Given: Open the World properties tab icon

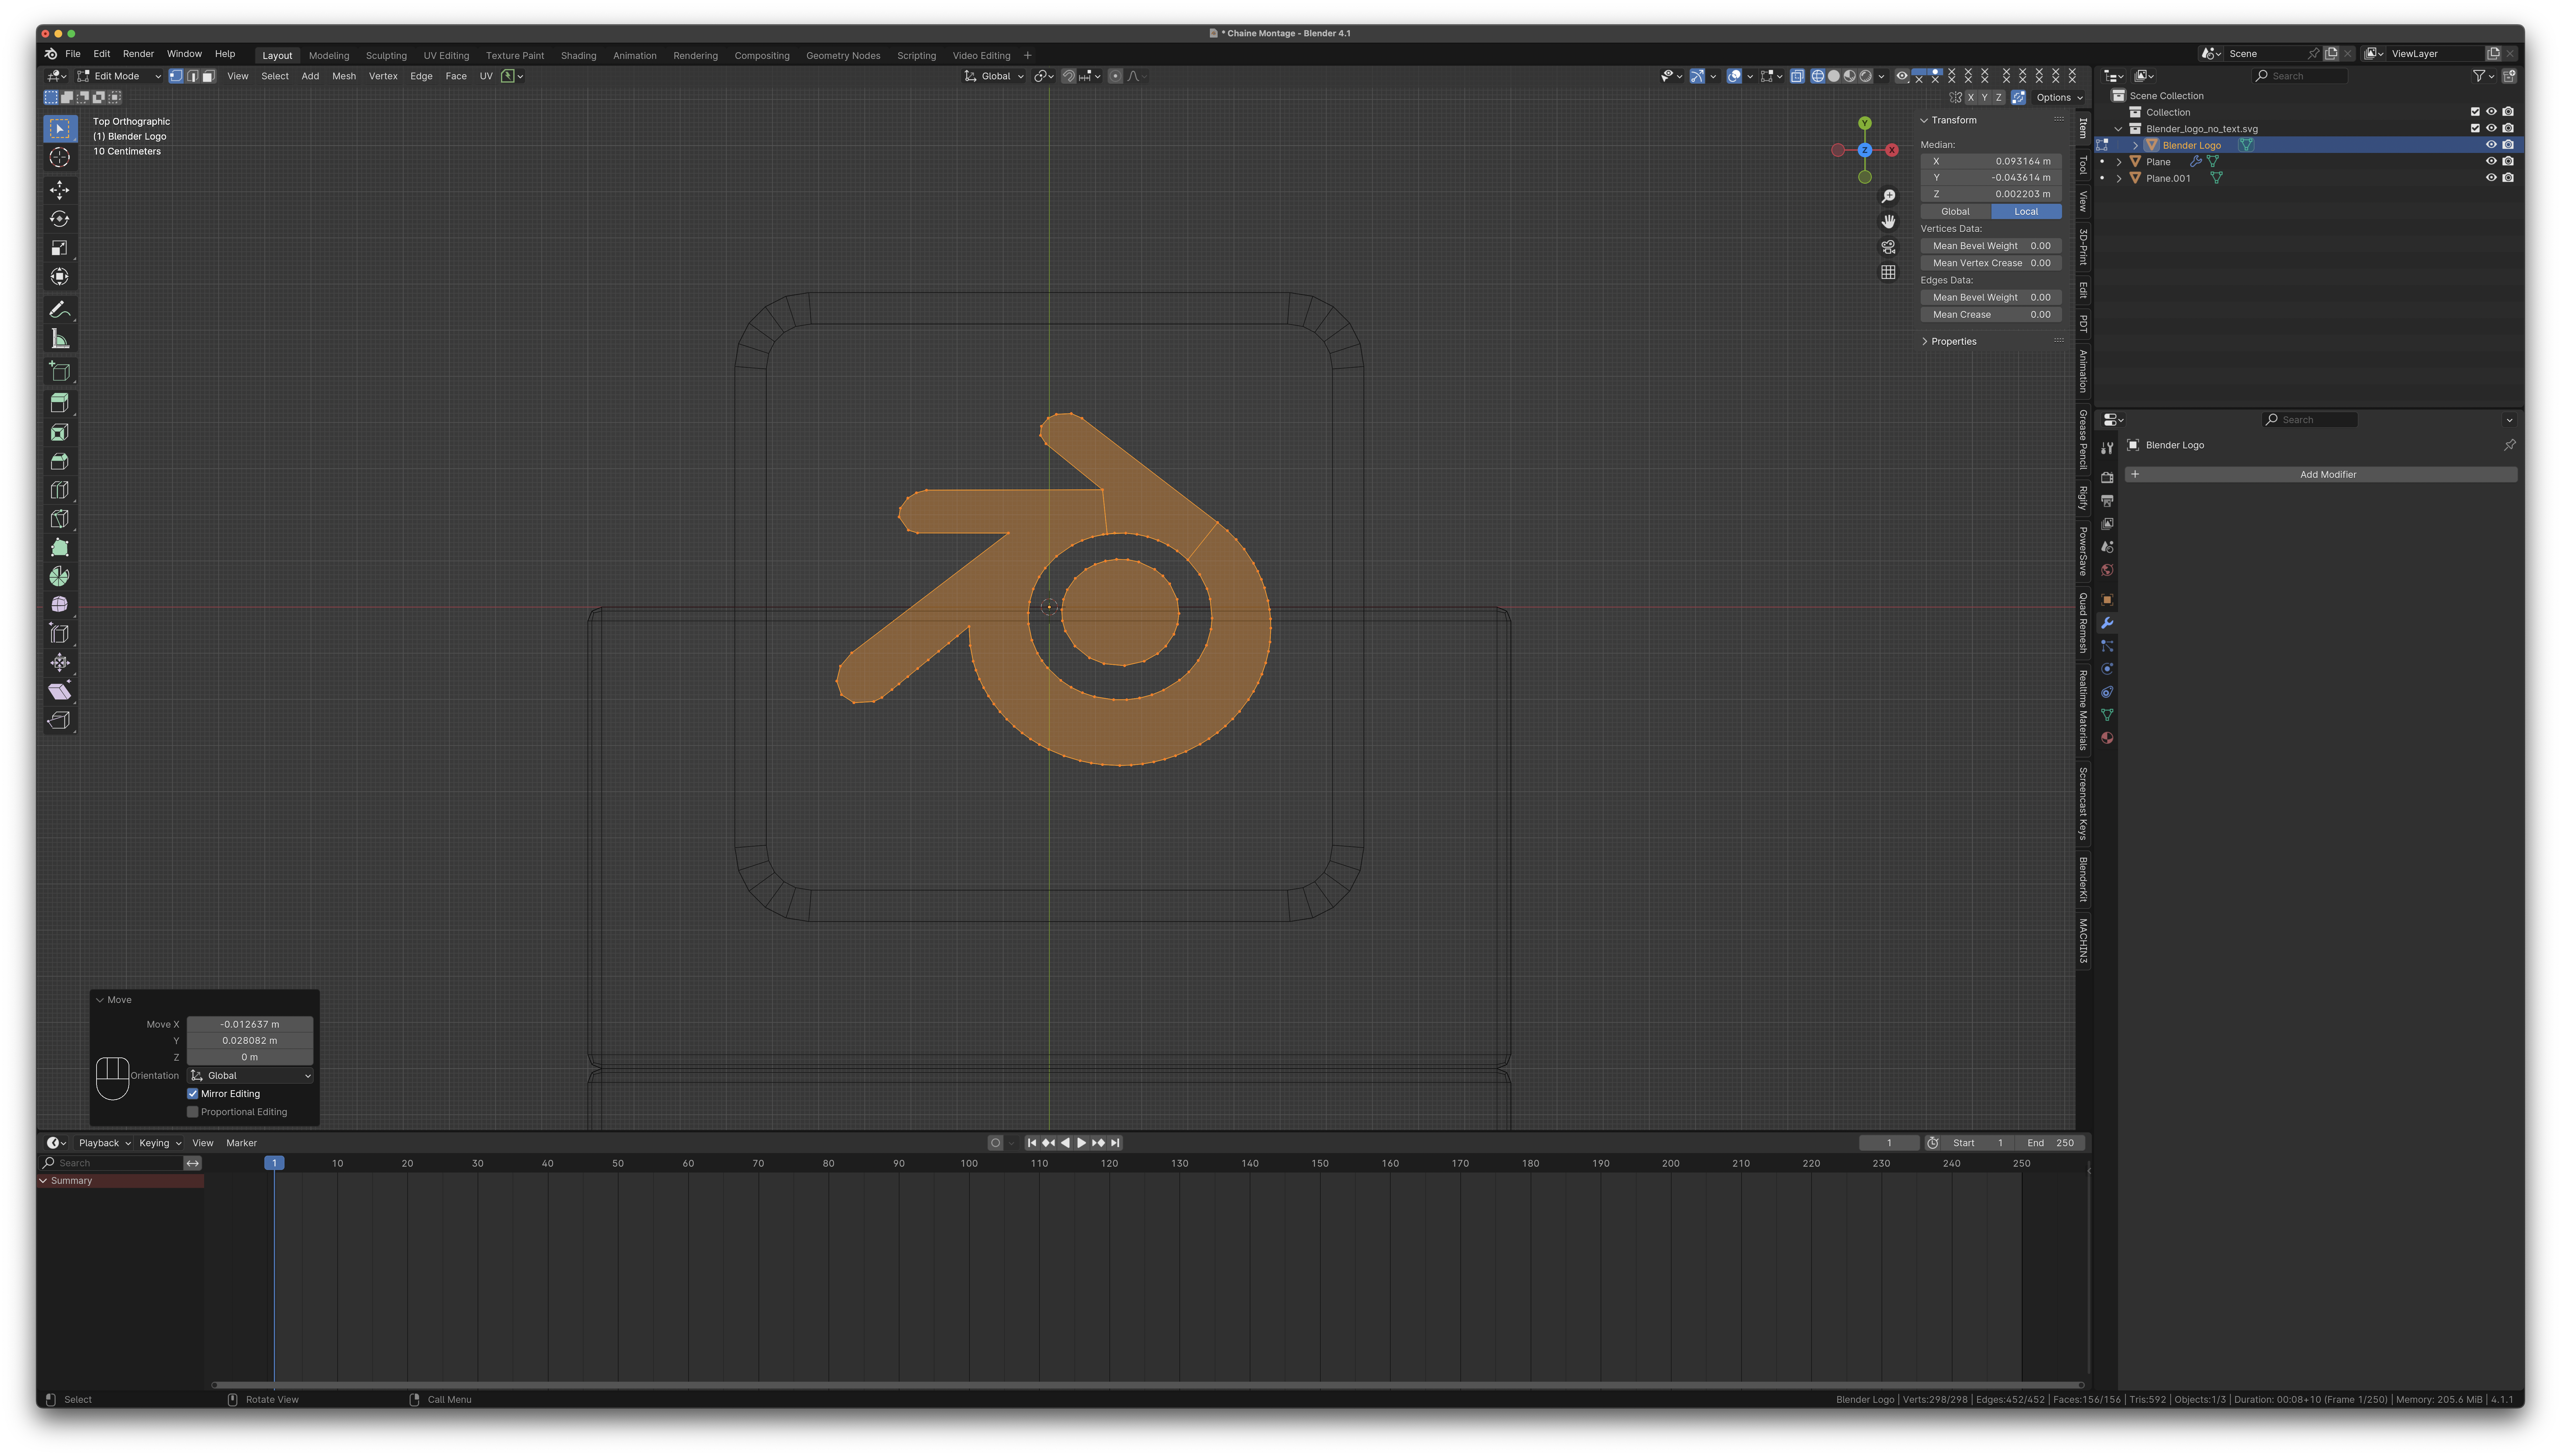Looking at the screenshot, I should [x=2107, y=570].
